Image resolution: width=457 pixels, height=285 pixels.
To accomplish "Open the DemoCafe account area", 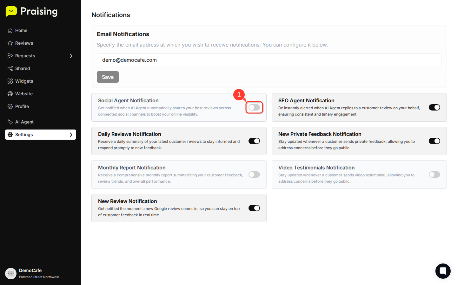I will coord(30,273).
